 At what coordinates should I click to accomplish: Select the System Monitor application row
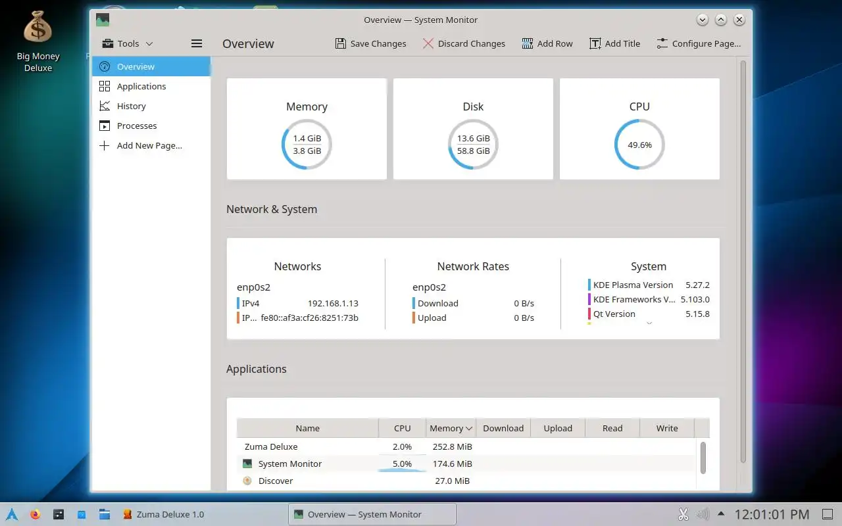tap(466, 464)
